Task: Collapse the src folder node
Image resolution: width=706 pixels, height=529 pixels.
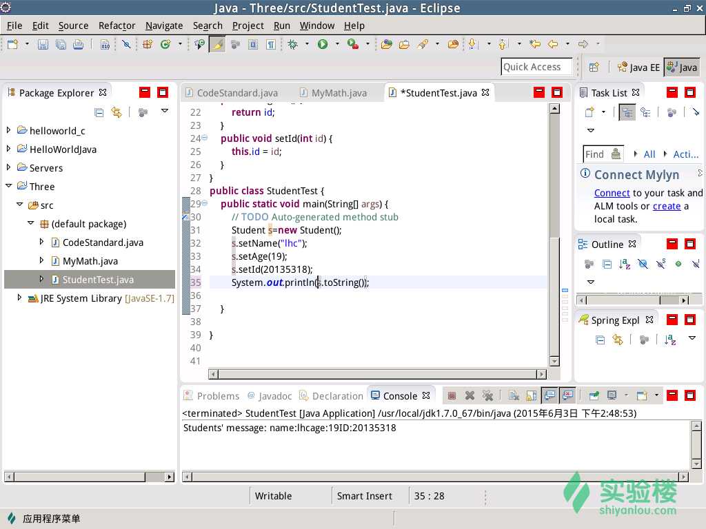Action: 19,204
